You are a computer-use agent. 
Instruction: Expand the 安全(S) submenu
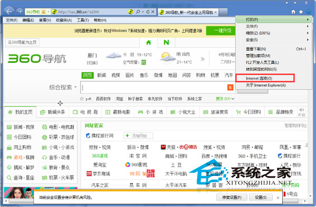coord(273,40)
